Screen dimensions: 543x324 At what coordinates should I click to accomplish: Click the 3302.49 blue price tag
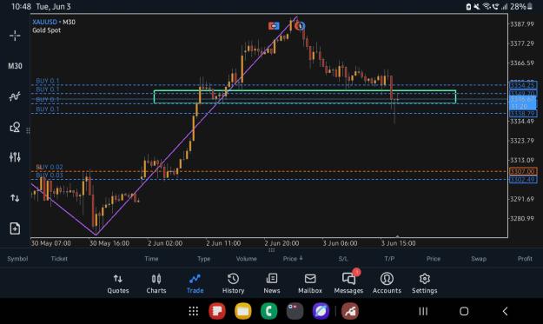click(x=523, y=180)
